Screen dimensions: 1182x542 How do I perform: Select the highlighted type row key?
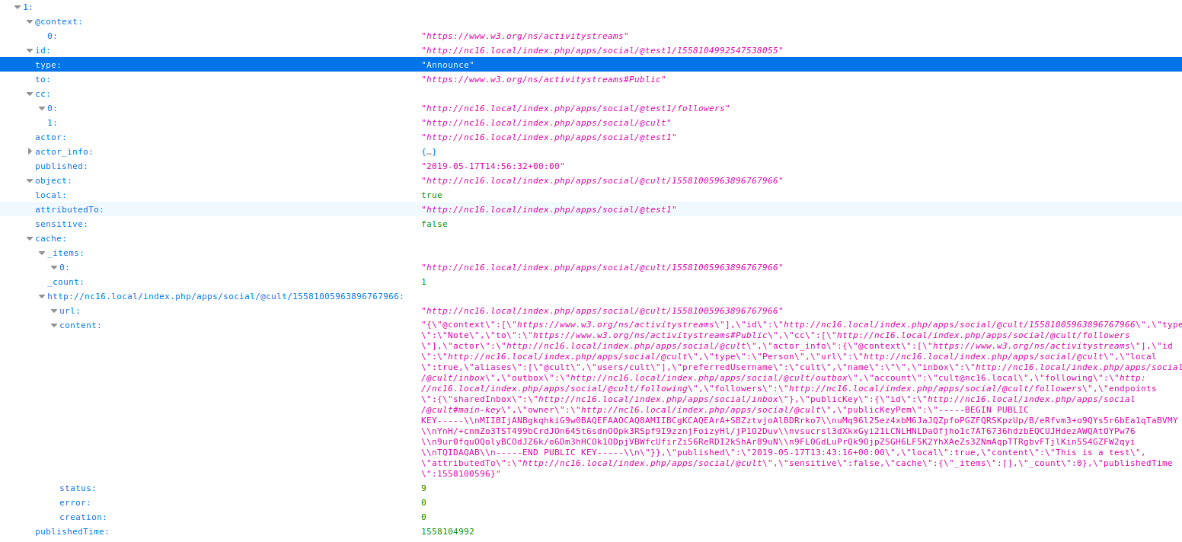coord(48,65)
